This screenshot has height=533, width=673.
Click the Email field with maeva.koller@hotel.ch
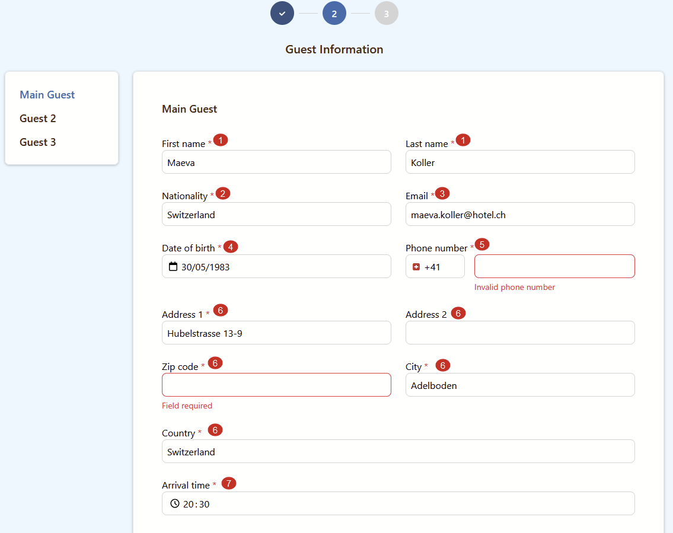point(520,215)
